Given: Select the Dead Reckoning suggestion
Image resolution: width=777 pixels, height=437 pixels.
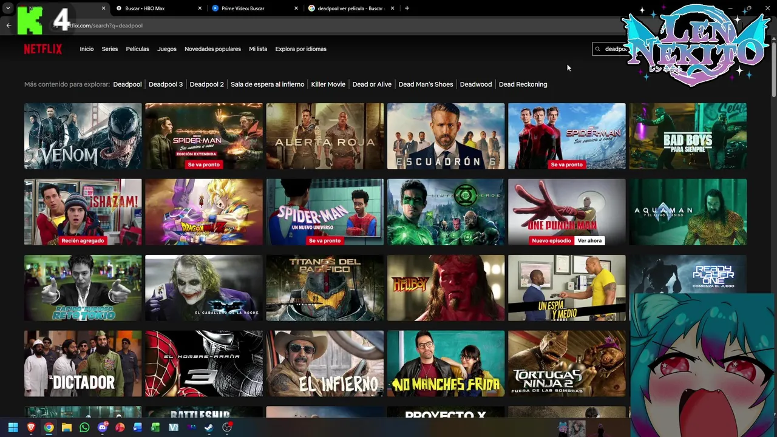Looking at the screenshot, I should (523, 84).
